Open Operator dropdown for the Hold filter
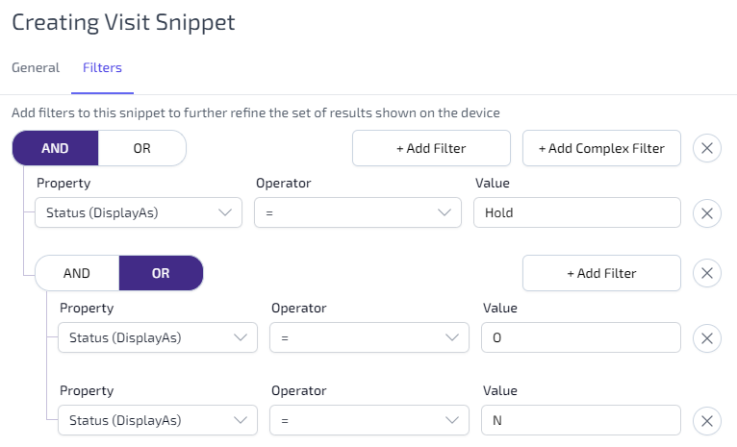Image resolution: width=737 pixels, height=447 pixels. coord(358,212)
